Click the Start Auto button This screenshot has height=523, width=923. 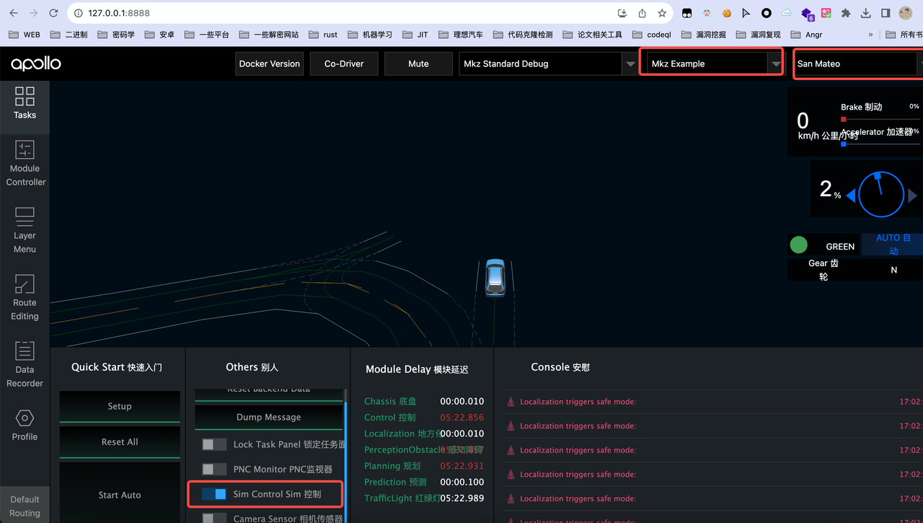point(119,495)
